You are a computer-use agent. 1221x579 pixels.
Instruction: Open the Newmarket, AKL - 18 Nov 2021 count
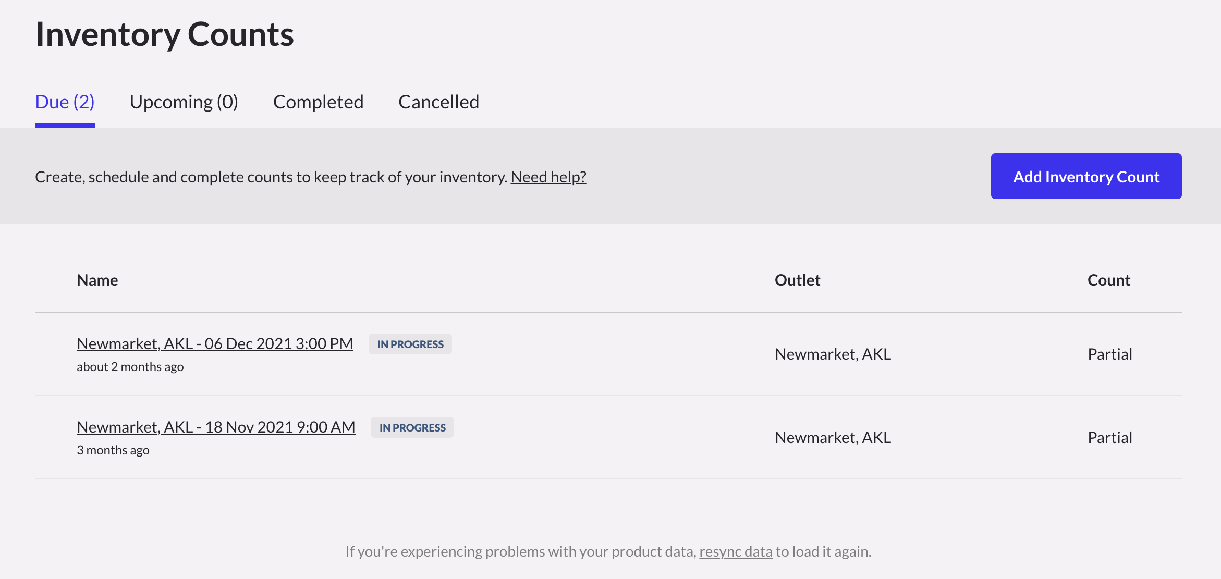[216, 427]
